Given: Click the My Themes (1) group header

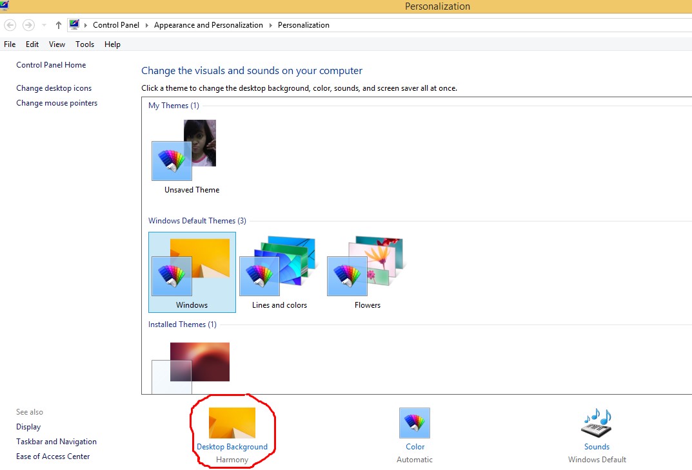Looking at the screenshot, I should [x=174, y=106].
